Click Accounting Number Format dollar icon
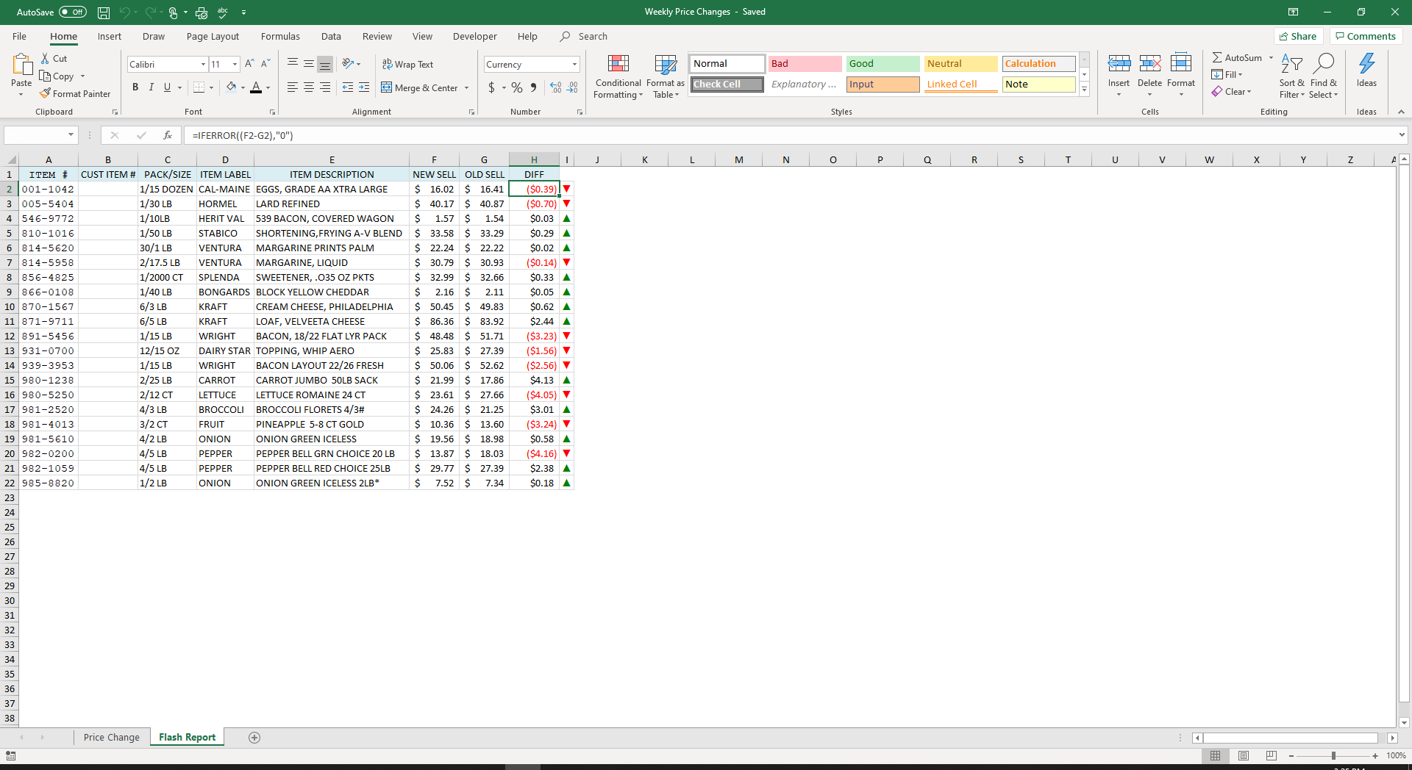The image size is (1412, 770). pyautogui.click(x=491, y=87)
